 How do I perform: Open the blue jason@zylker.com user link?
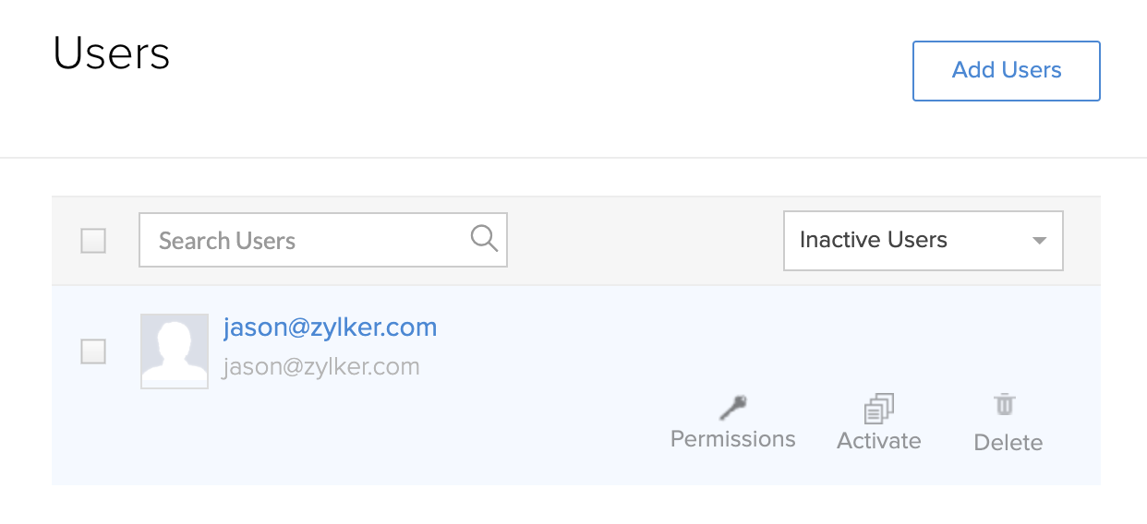click(330, 327)
